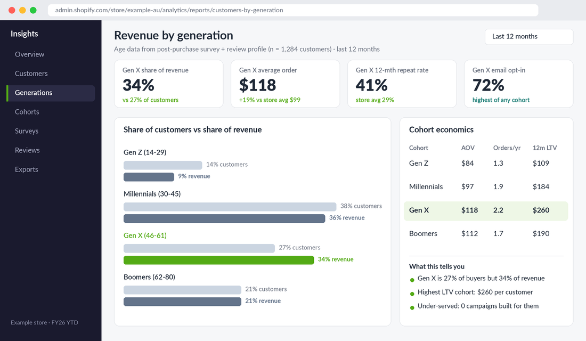Image resolution: width=586 pixels, height=341 pixels.
Task: Select the Boomers row in Cohort economics
Action: (x=486, y=234)
